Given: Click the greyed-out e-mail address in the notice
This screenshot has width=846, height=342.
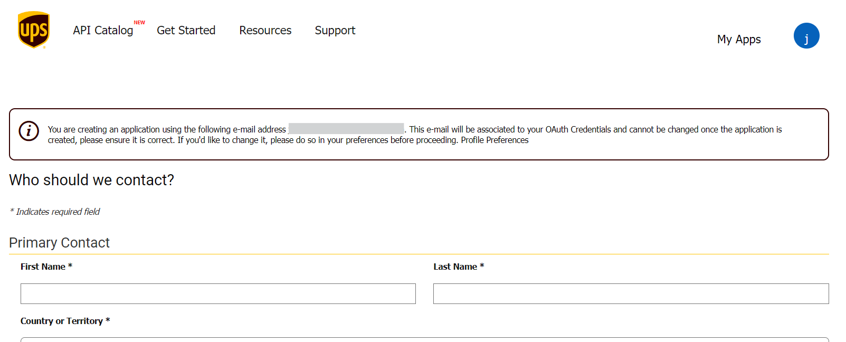Looking at the screenshot, I should click(346, 129).
